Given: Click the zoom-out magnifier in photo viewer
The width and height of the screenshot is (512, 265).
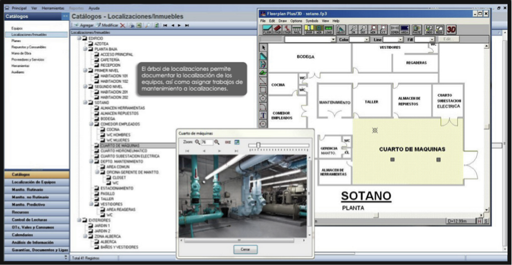Looking at the screenshot, I should 197,142.
